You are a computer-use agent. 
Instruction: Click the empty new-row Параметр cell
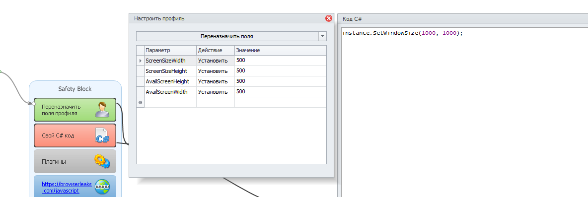pyautogui.click(x=170, y=102)
